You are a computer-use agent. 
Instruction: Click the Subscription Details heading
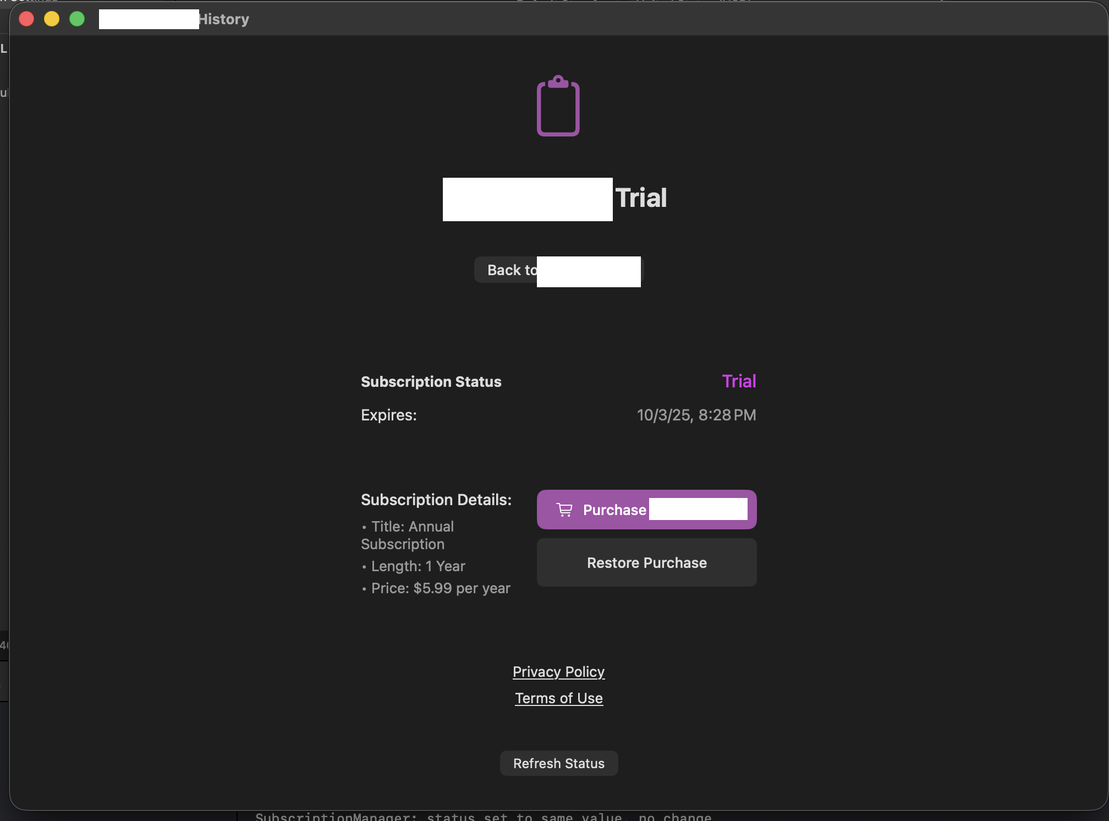click(x=436, y=500)
